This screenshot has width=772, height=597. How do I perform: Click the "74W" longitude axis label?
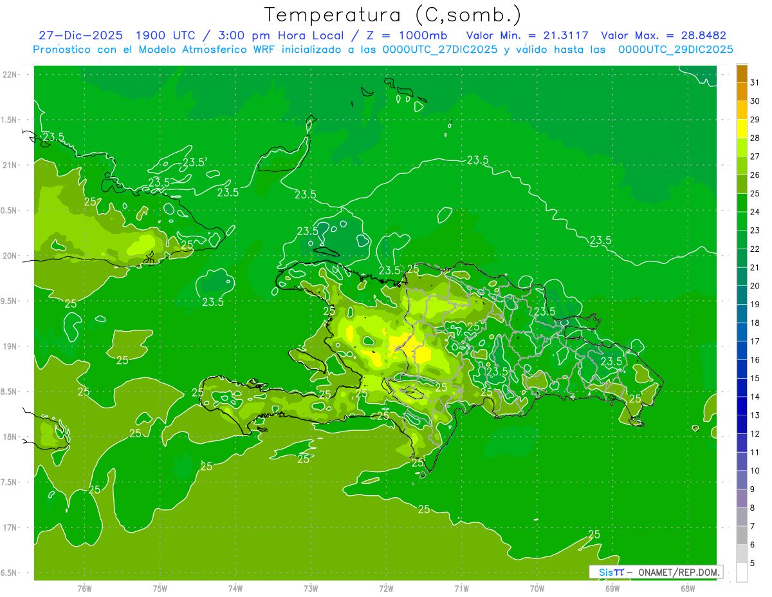pyautogui.click(x=235, y=589)
